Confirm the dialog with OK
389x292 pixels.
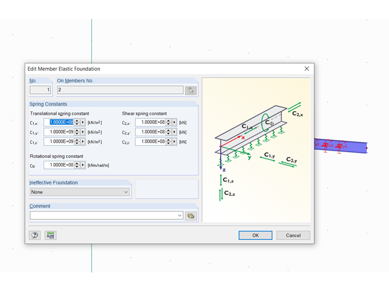click(x=255, y=235)
